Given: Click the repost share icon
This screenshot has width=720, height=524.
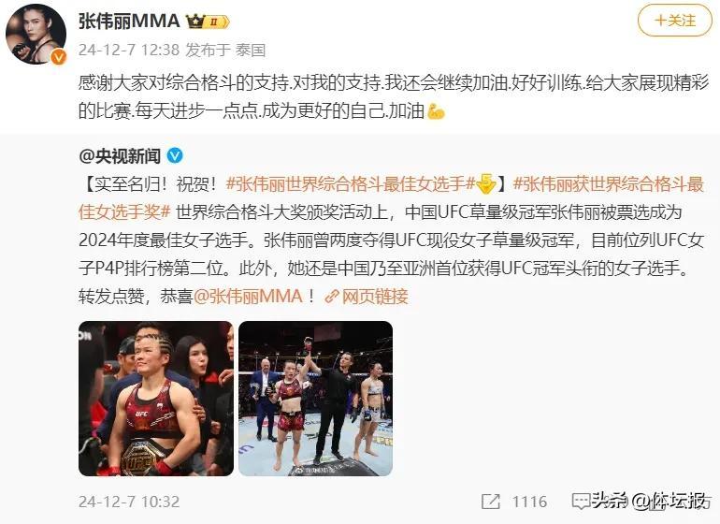Looking at the screenshot, I should click(490, 501).
